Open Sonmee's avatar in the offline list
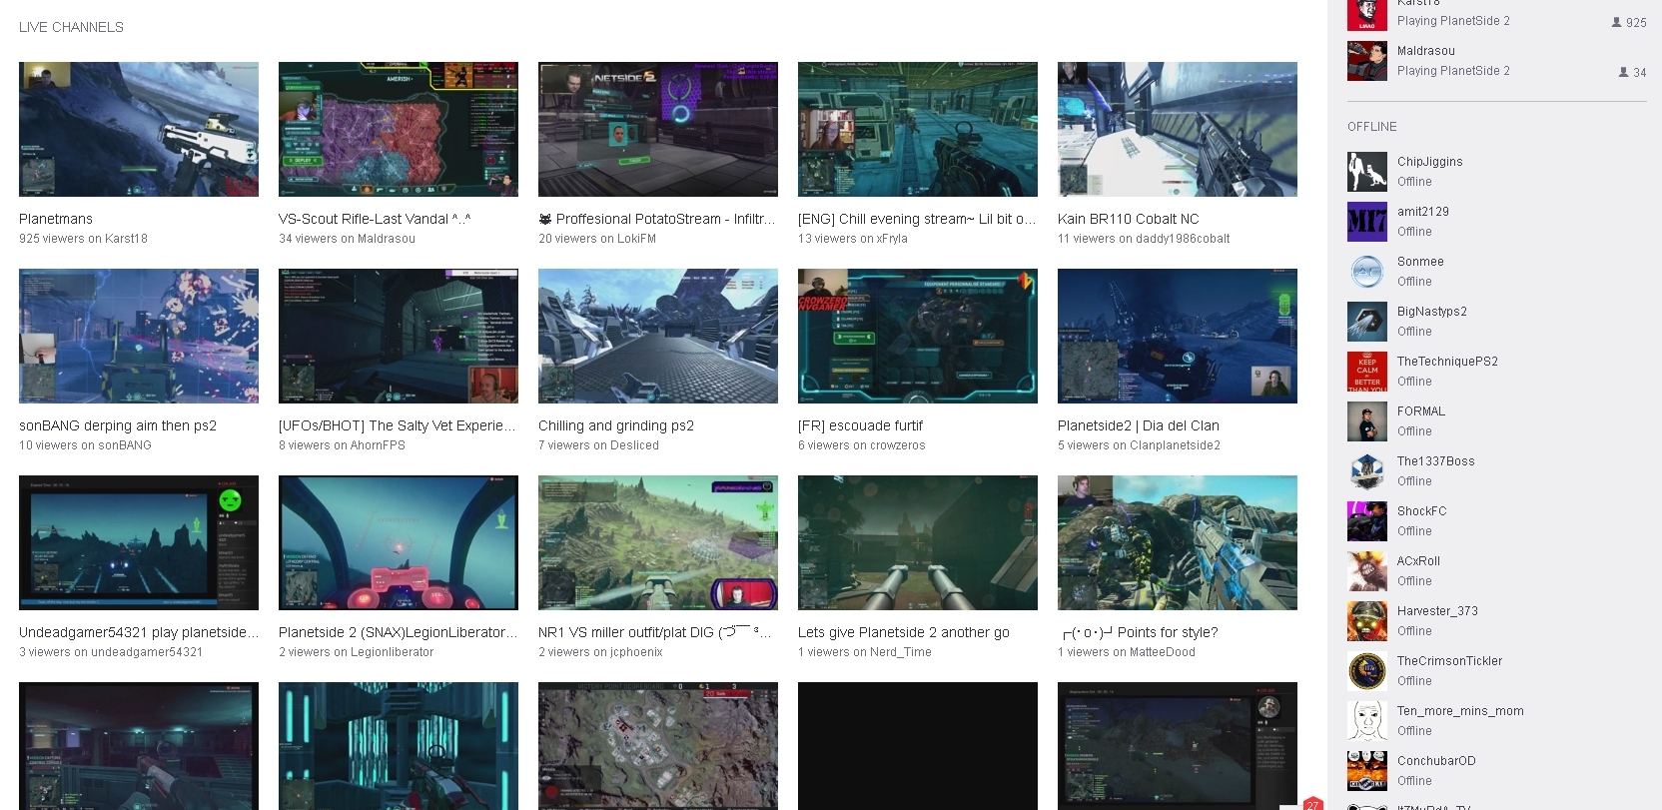Image resolution: width=1662 pixels, height=810 pixels. pyautogui.click(x=1367, y=272)
